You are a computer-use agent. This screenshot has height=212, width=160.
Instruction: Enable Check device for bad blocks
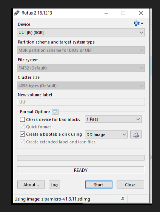click(x=22, y=119)
